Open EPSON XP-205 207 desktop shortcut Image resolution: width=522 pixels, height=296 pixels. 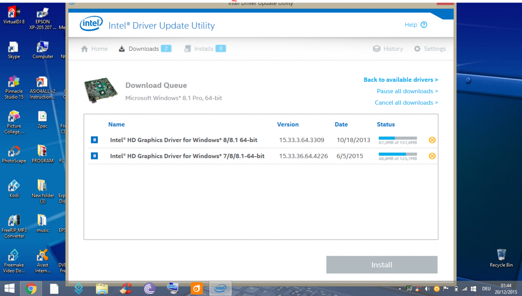43,18
